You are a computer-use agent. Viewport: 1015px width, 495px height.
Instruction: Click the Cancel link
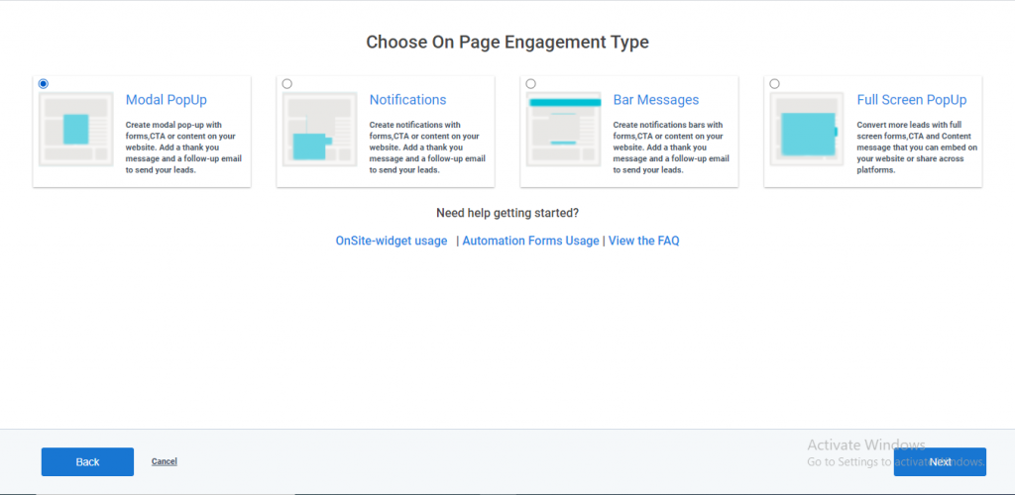pyautogui.click(x=165, y=461)
